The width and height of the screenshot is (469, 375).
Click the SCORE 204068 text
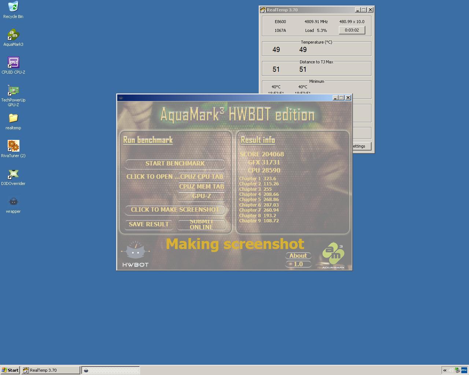pyautogui.click(x=262, y=154)
